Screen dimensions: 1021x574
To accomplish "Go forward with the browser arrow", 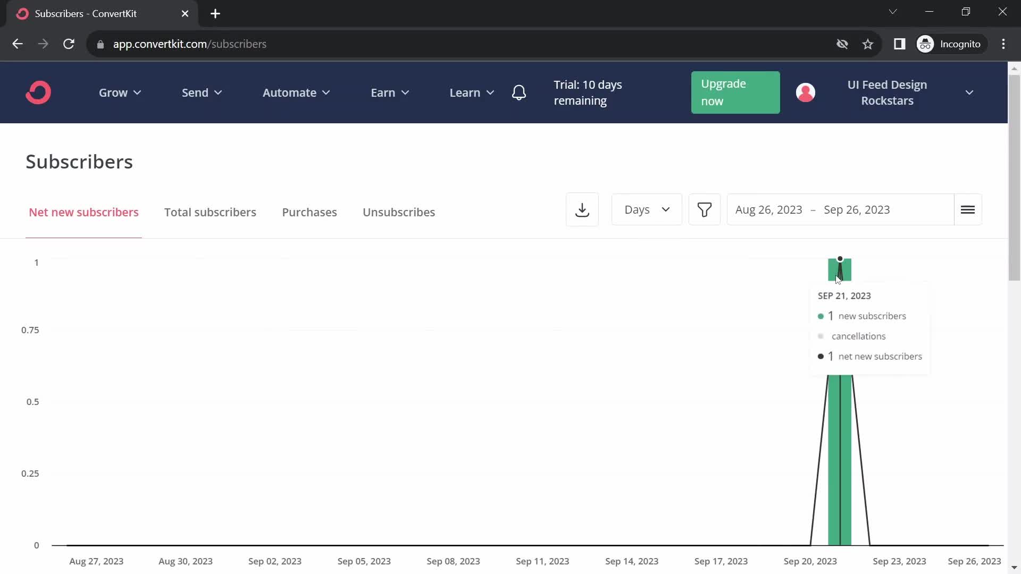I will (x=43, y=44).
